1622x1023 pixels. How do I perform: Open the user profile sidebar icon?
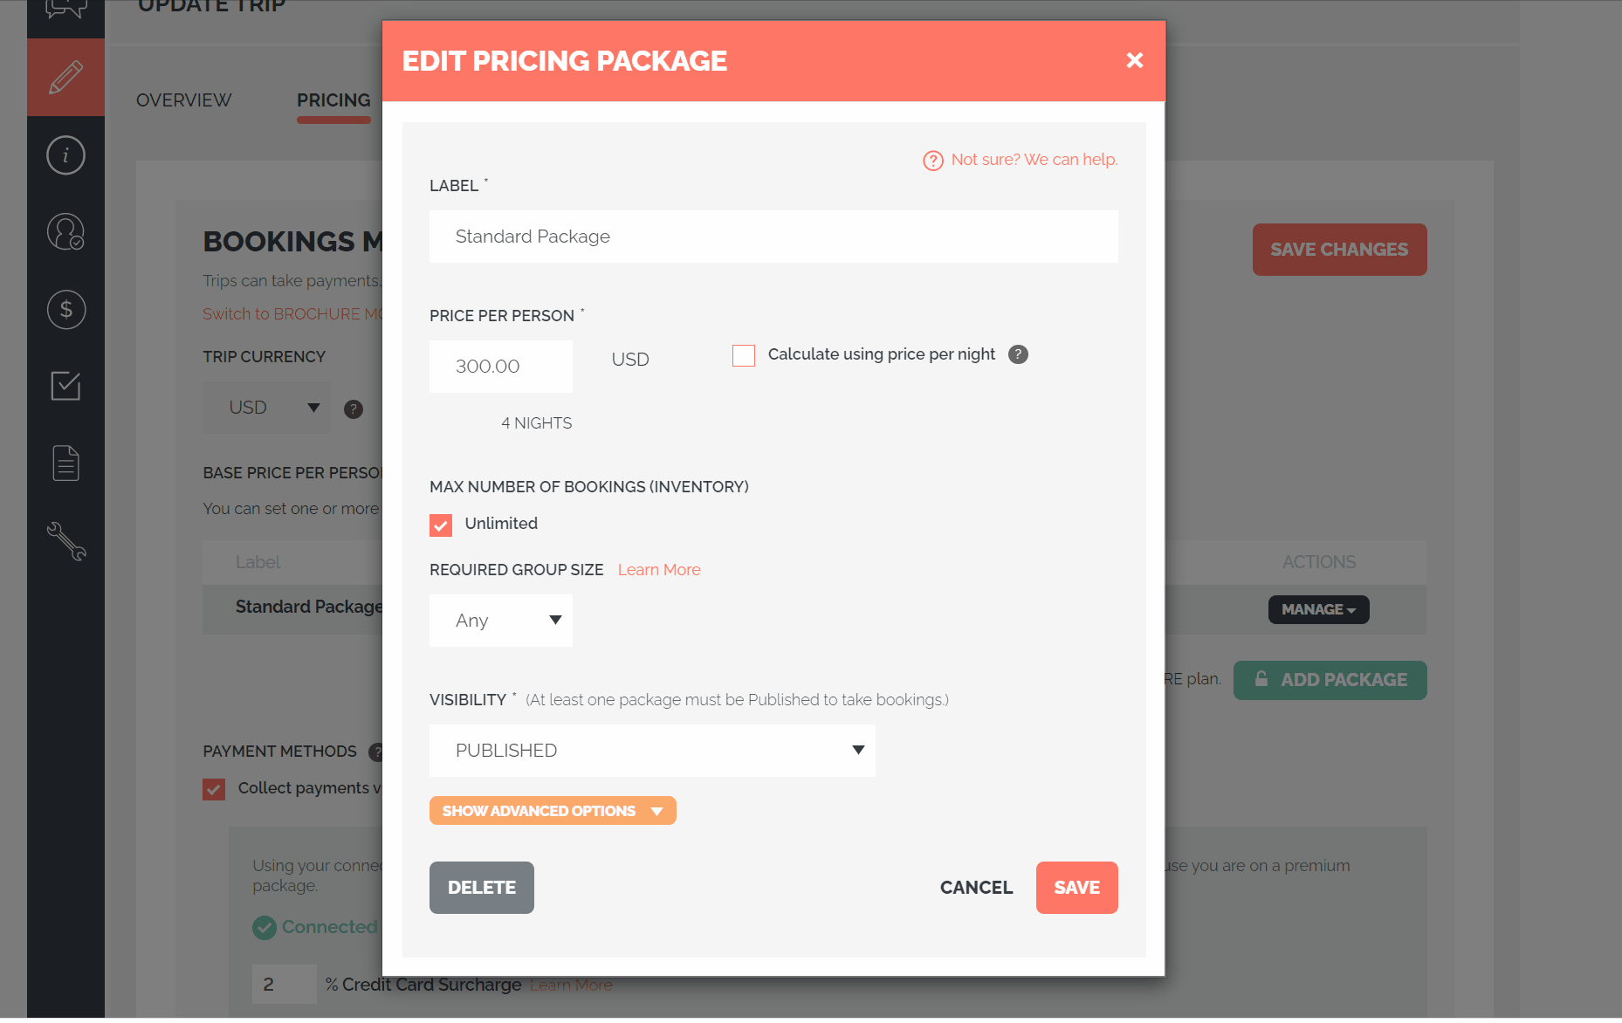(65, 232)
